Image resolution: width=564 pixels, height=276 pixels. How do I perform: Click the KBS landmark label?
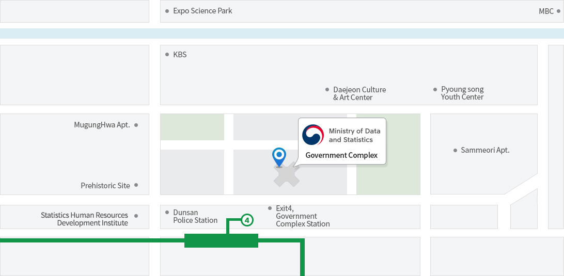click(x=180, y=54)
